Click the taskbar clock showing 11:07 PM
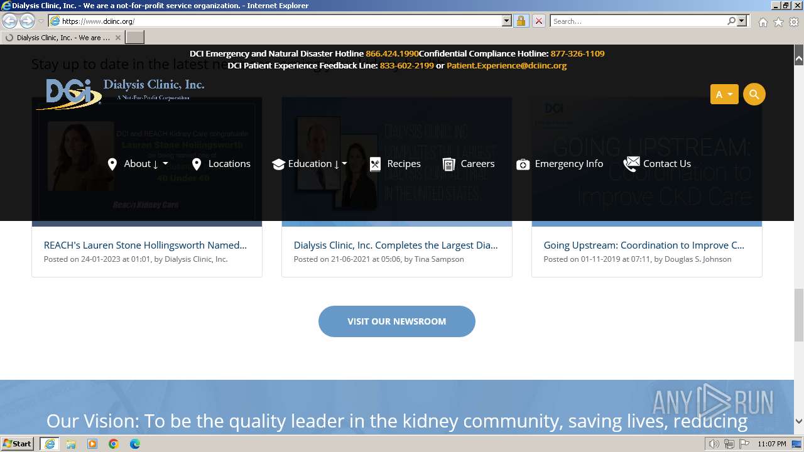The width and height of the screenshot is (804, 452). click(771, 444)
